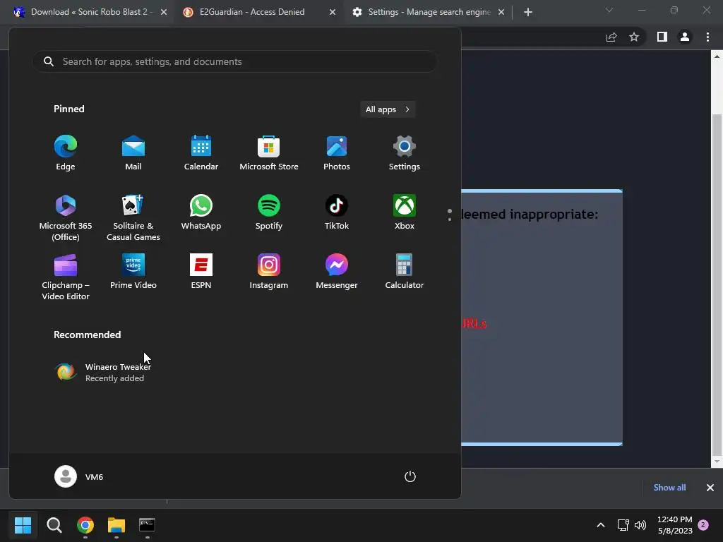The height and width of the screenshot is (542, 723).
Task: Open Chrome three-dot menu
Action: [x=707, y=37]
